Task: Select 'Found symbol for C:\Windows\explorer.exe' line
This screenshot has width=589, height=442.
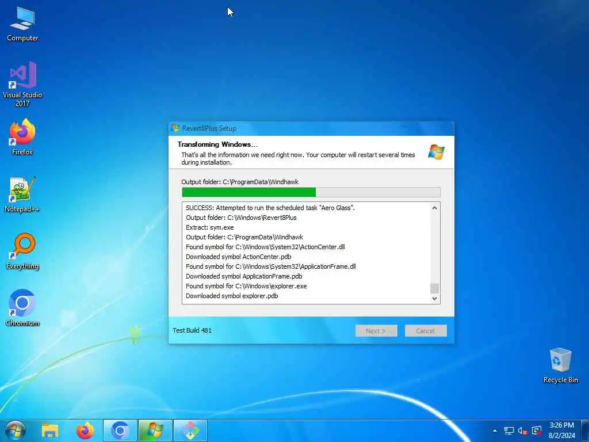Action: tap(246, 286)
